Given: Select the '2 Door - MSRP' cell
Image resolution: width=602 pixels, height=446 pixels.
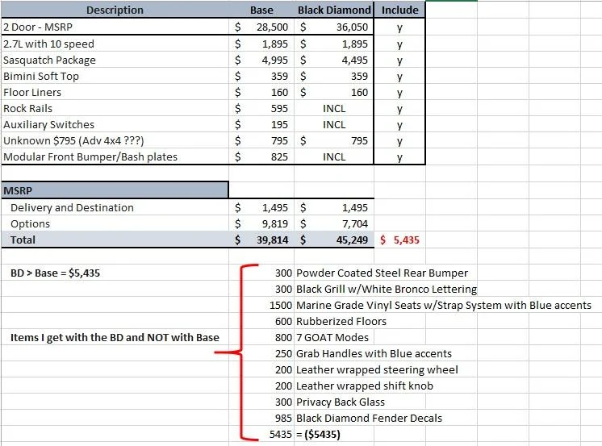Looking at the screenshot, I should pyautogui.click(x=115, y=27).
